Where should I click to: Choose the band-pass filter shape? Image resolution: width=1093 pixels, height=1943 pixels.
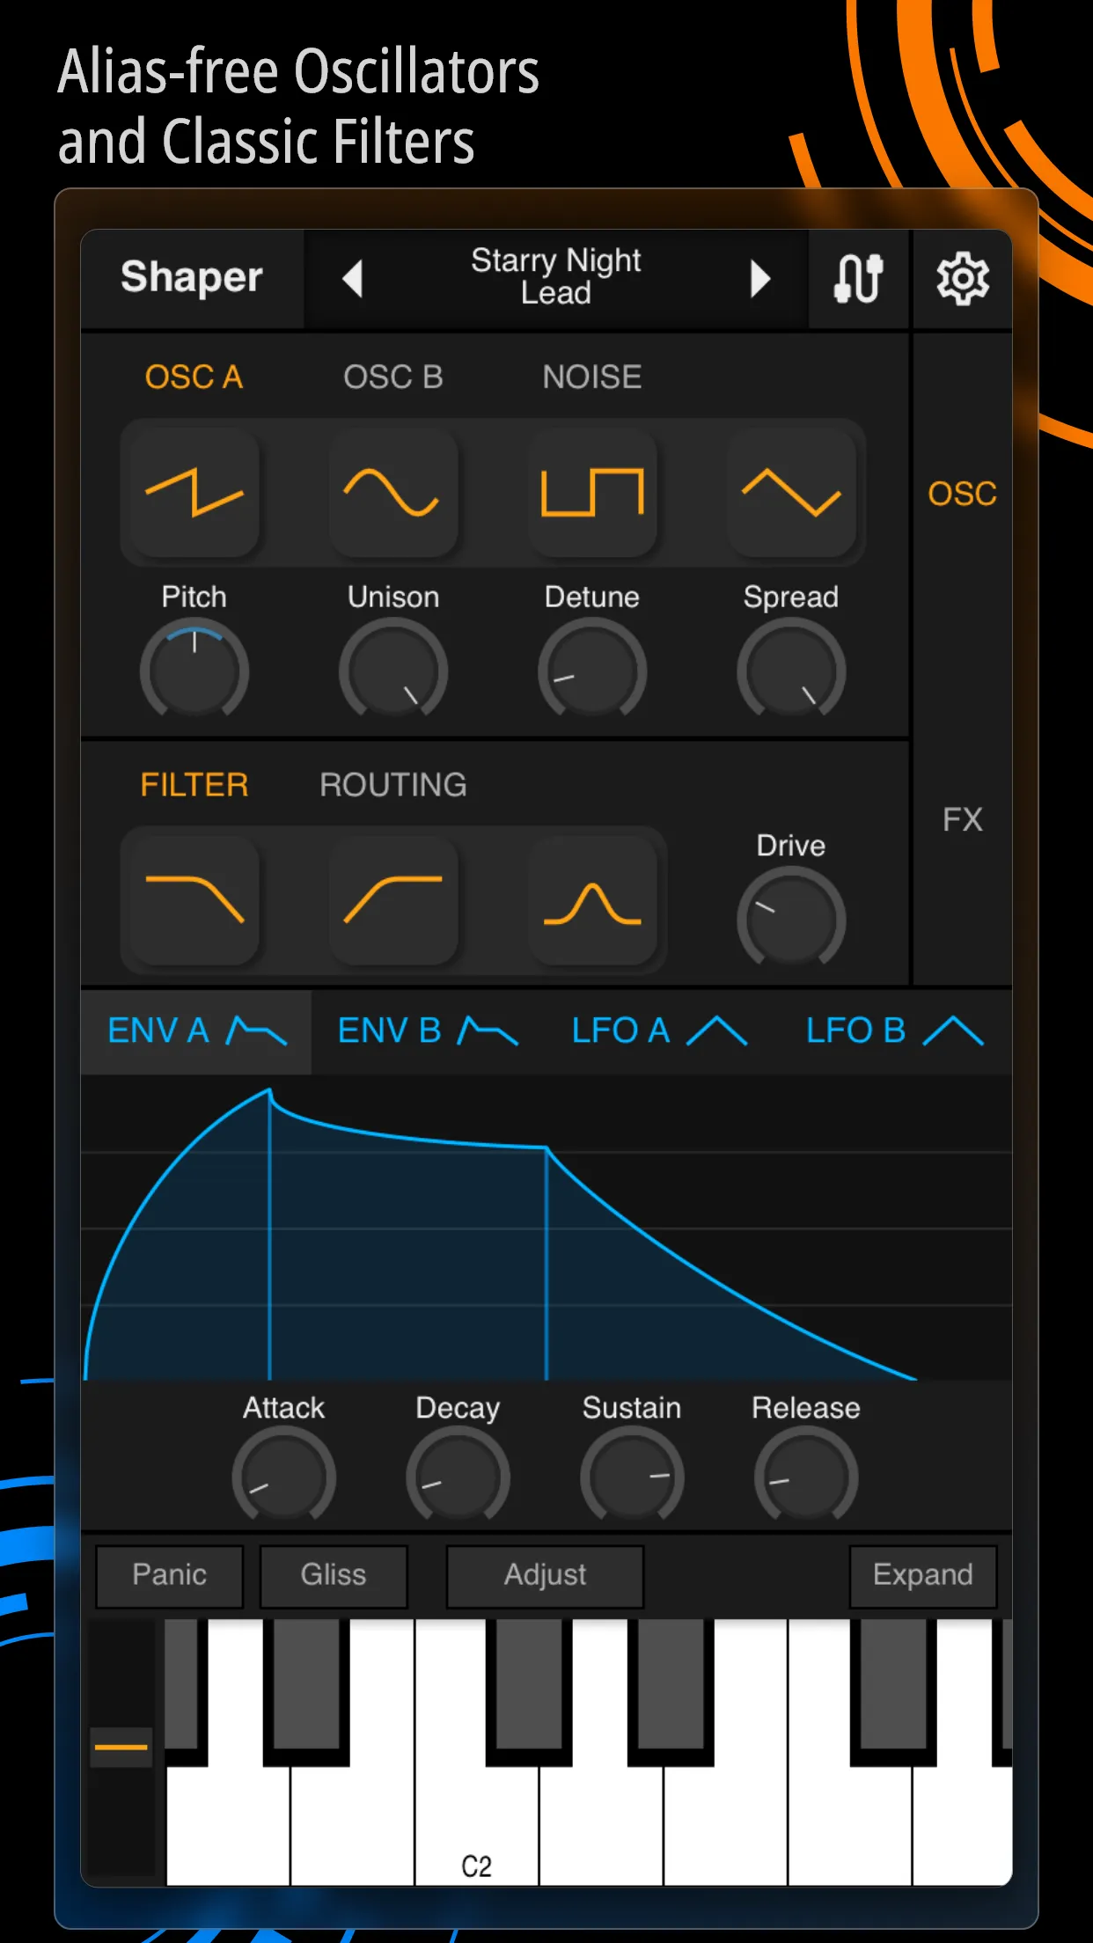point(592,900)
